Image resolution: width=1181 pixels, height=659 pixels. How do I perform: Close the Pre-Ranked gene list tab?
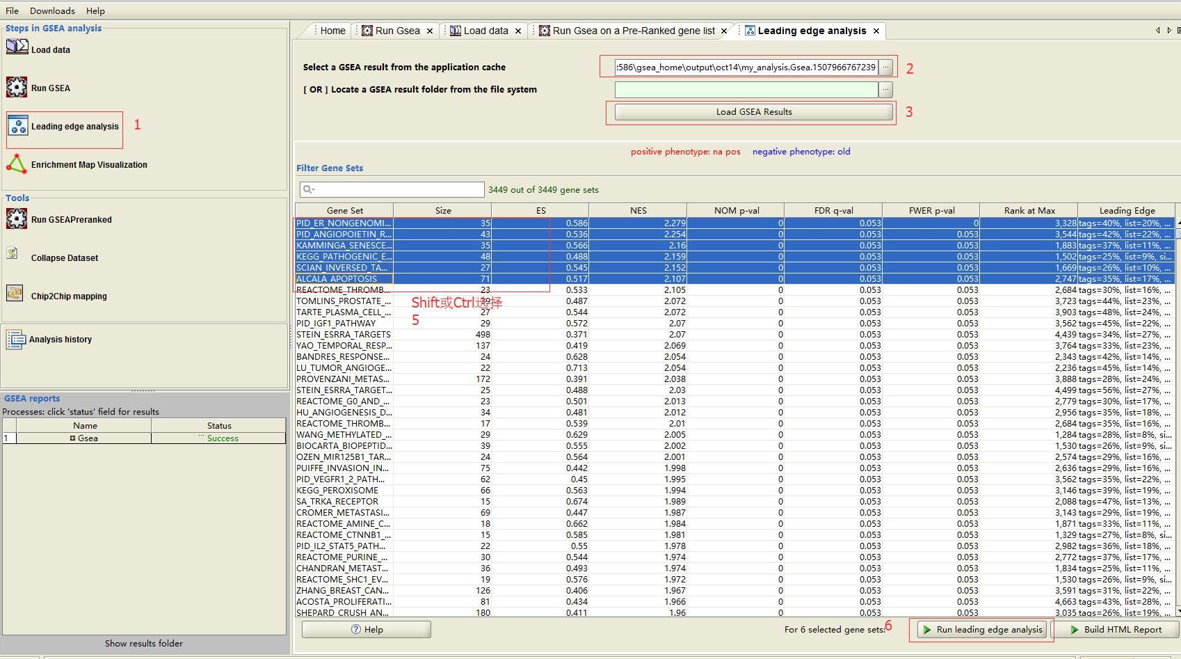(x=724, y=31)
